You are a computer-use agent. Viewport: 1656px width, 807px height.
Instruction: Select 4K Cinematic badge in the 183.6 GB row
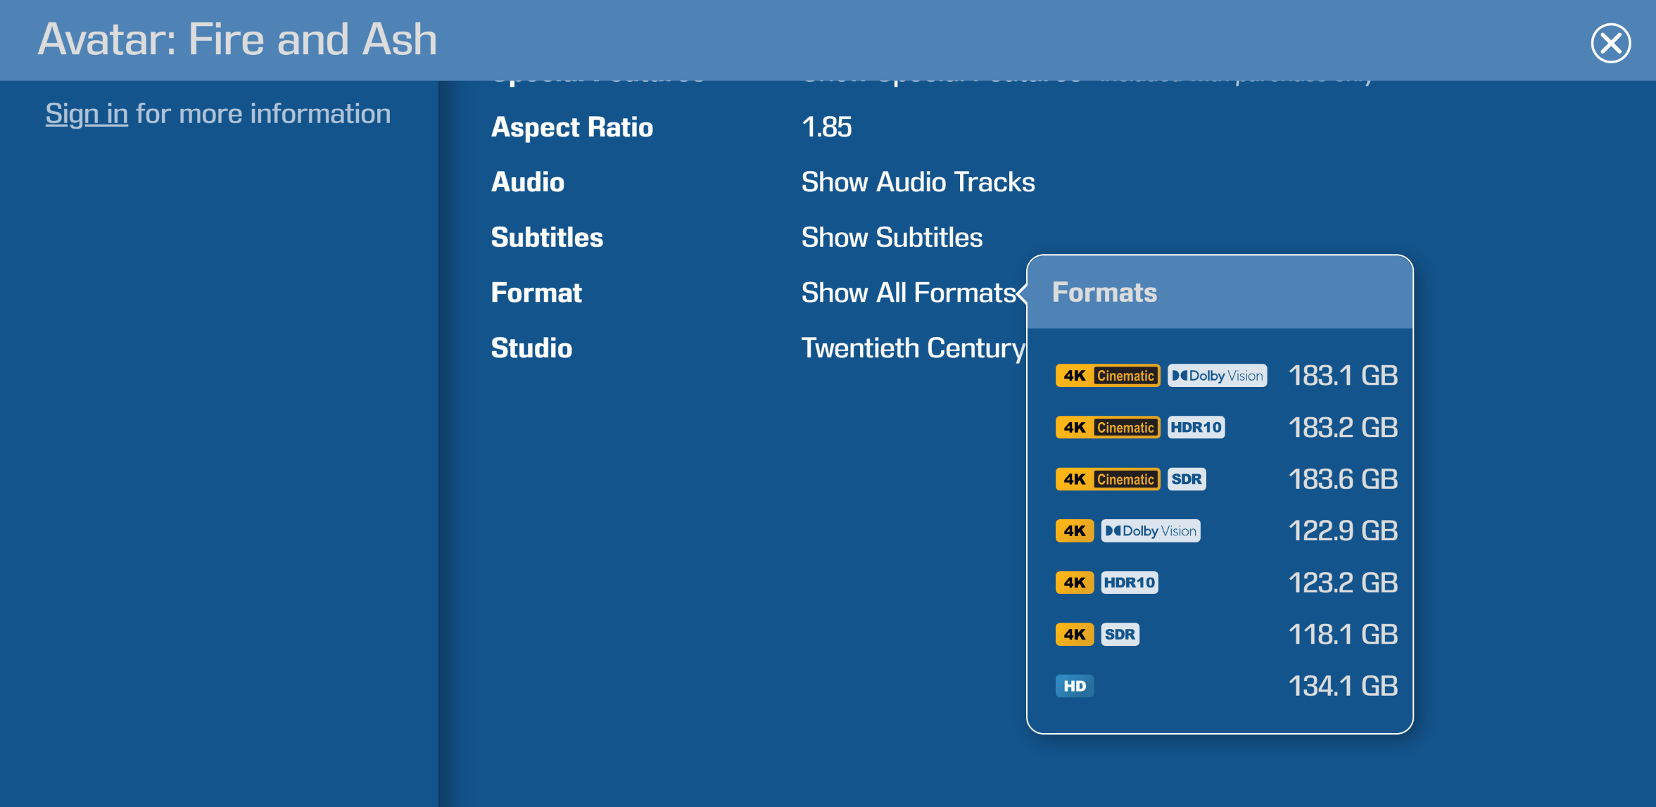click(x=1108, y=479)
